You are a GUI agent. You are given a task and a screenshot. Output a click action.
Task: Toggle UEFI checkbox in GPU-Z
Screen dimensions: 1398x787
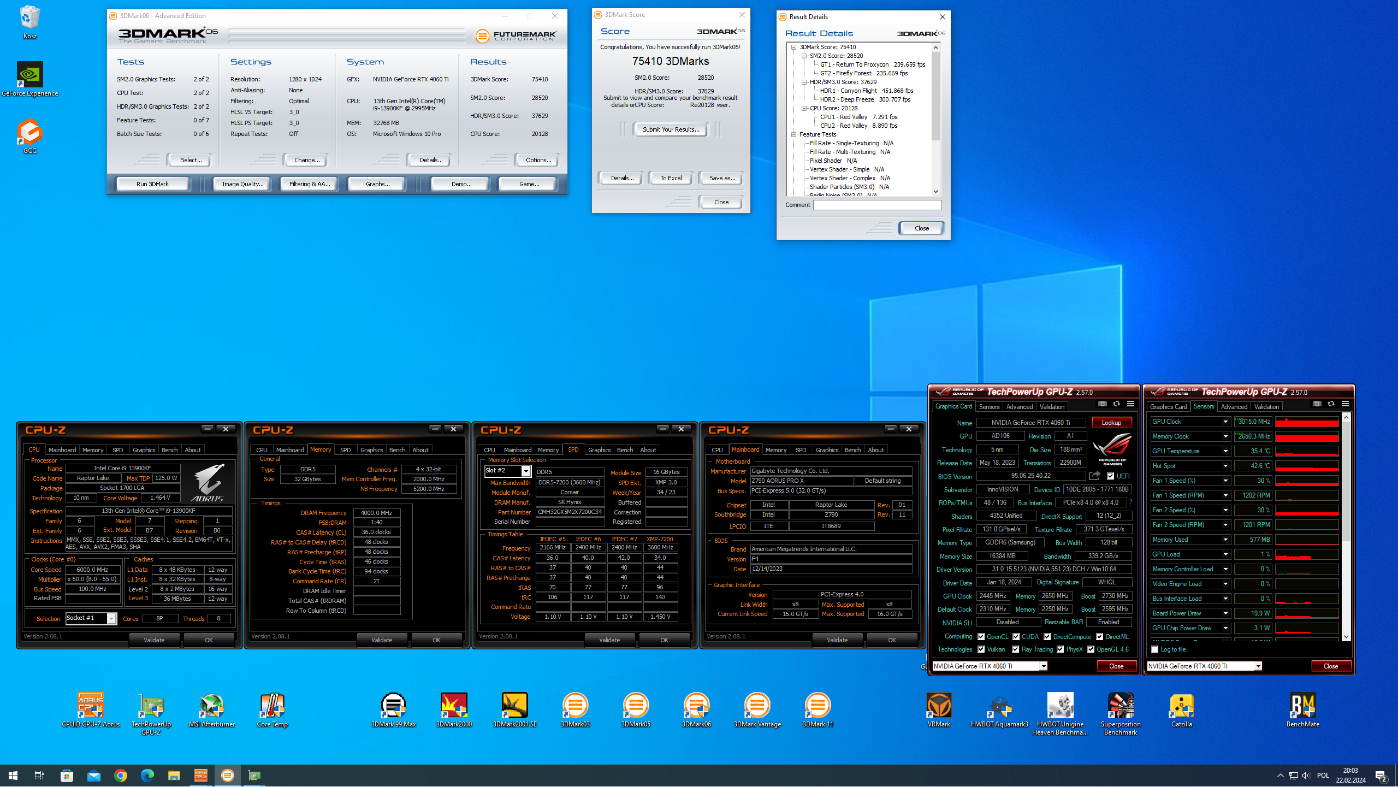coord(1110,476)
